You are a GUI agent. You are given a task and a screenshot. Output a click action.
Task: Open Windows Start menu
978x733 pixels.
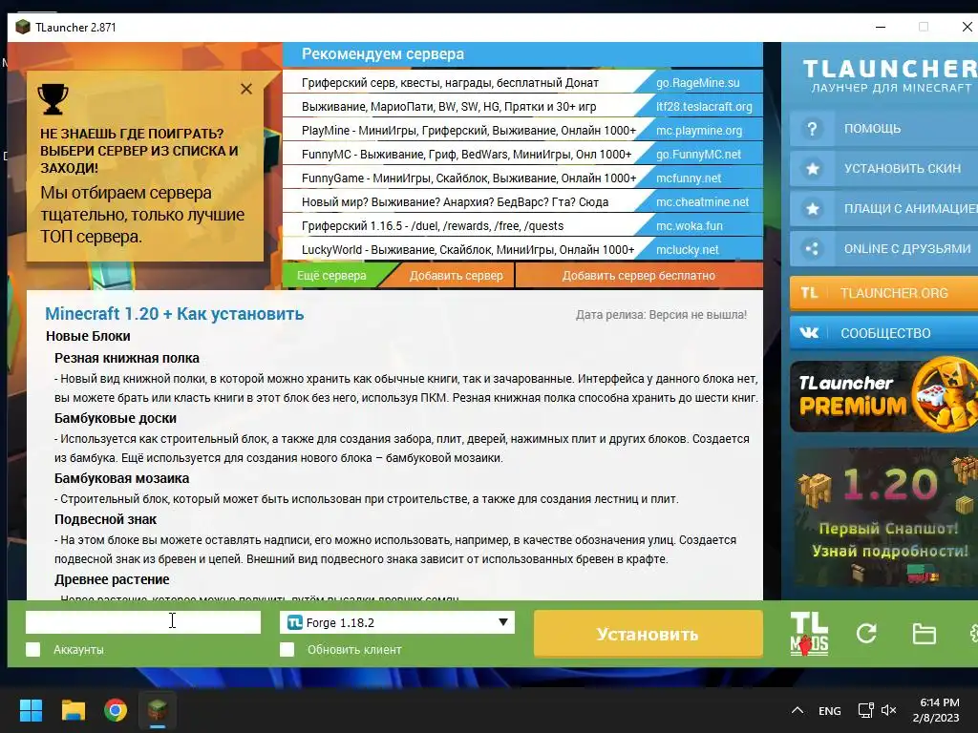point(31,710)
